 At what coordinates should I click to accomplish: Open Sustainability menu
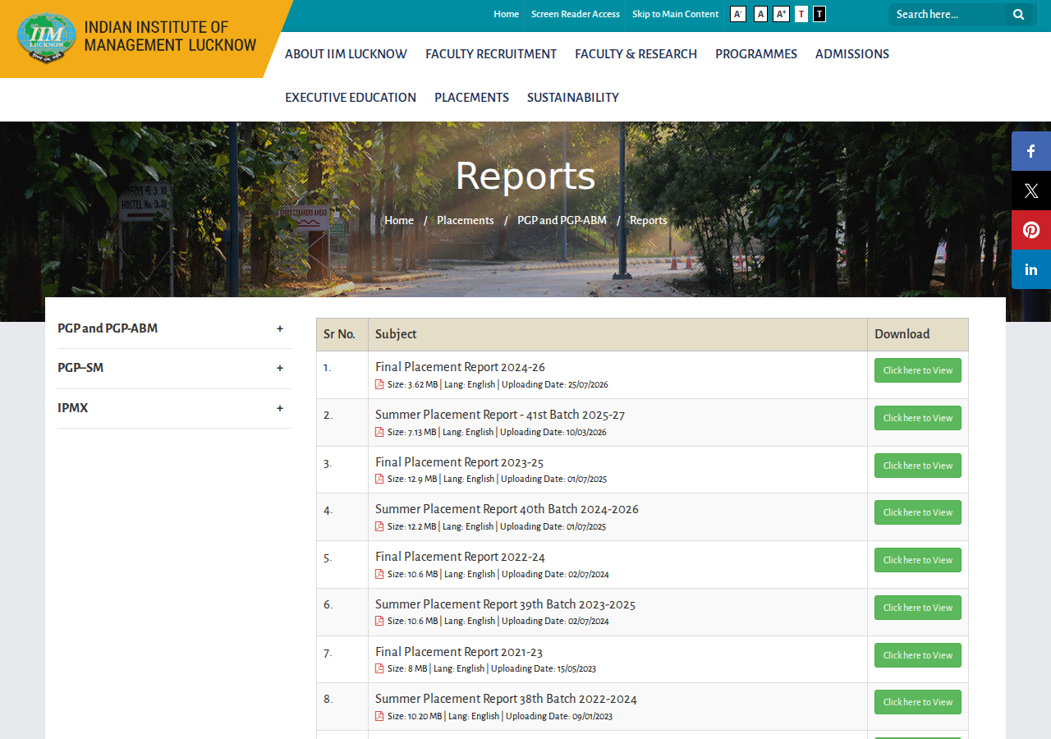coord(573,98)
